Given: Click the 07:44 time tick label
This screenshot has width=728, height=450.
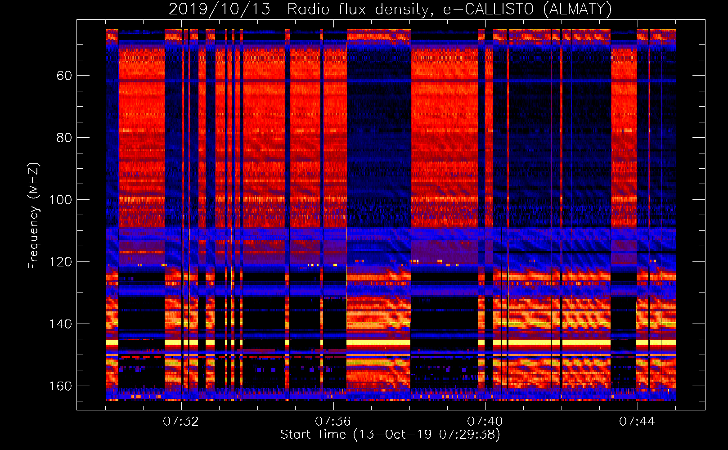Looking at the screenshot, I should point(637,422).
